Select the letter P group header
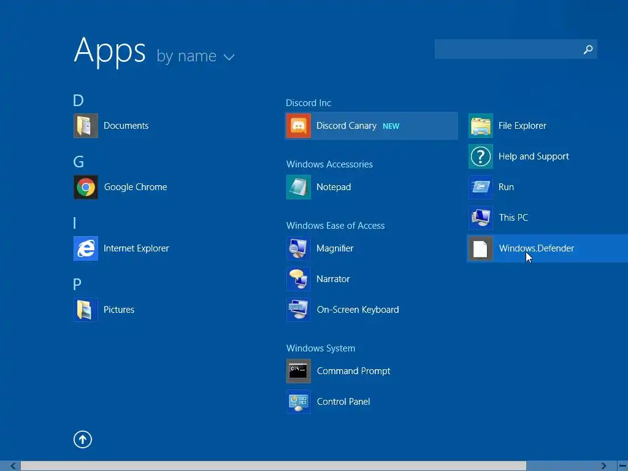 [x=77, y=285]
